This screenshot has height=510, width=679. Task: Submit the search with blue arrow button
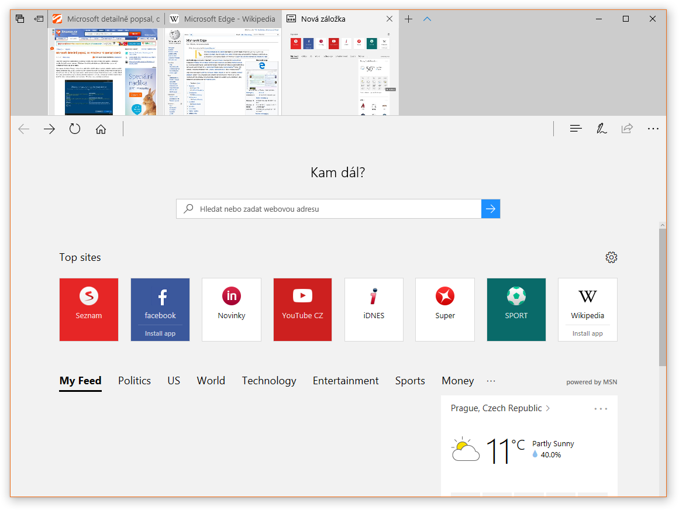point(491,209)
